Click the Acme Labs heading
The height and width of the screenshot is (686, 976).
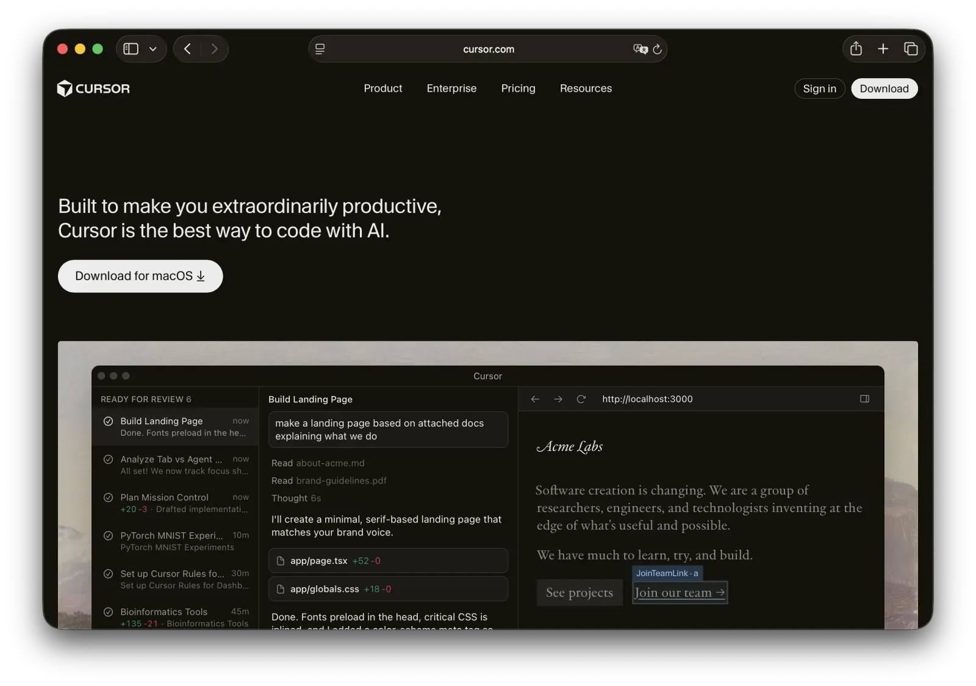570,447
